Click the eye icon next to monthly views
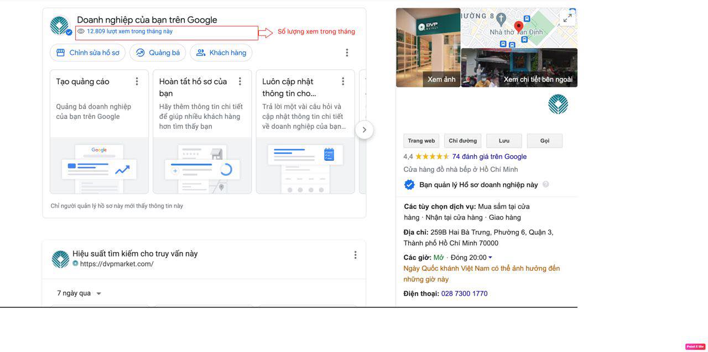The width and height of the screenshot is (708, 352). [81, 31]
